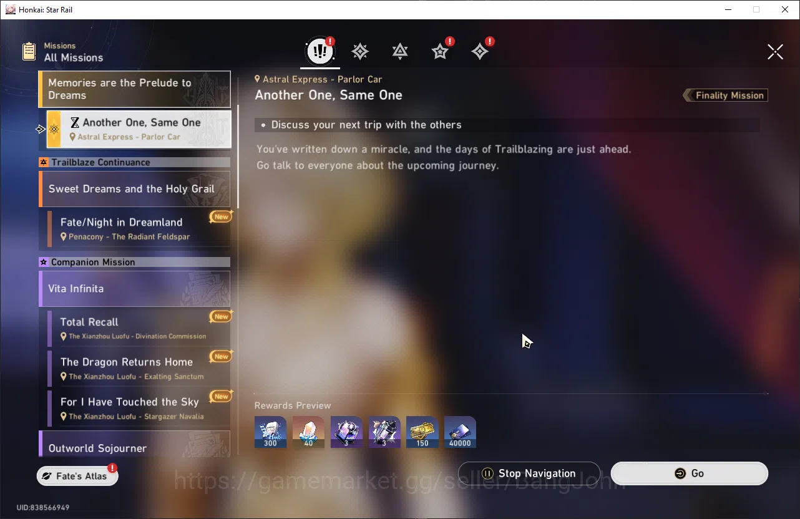
Task: View the 150 gold ticket reward
Action: click(x=422, y=432)
